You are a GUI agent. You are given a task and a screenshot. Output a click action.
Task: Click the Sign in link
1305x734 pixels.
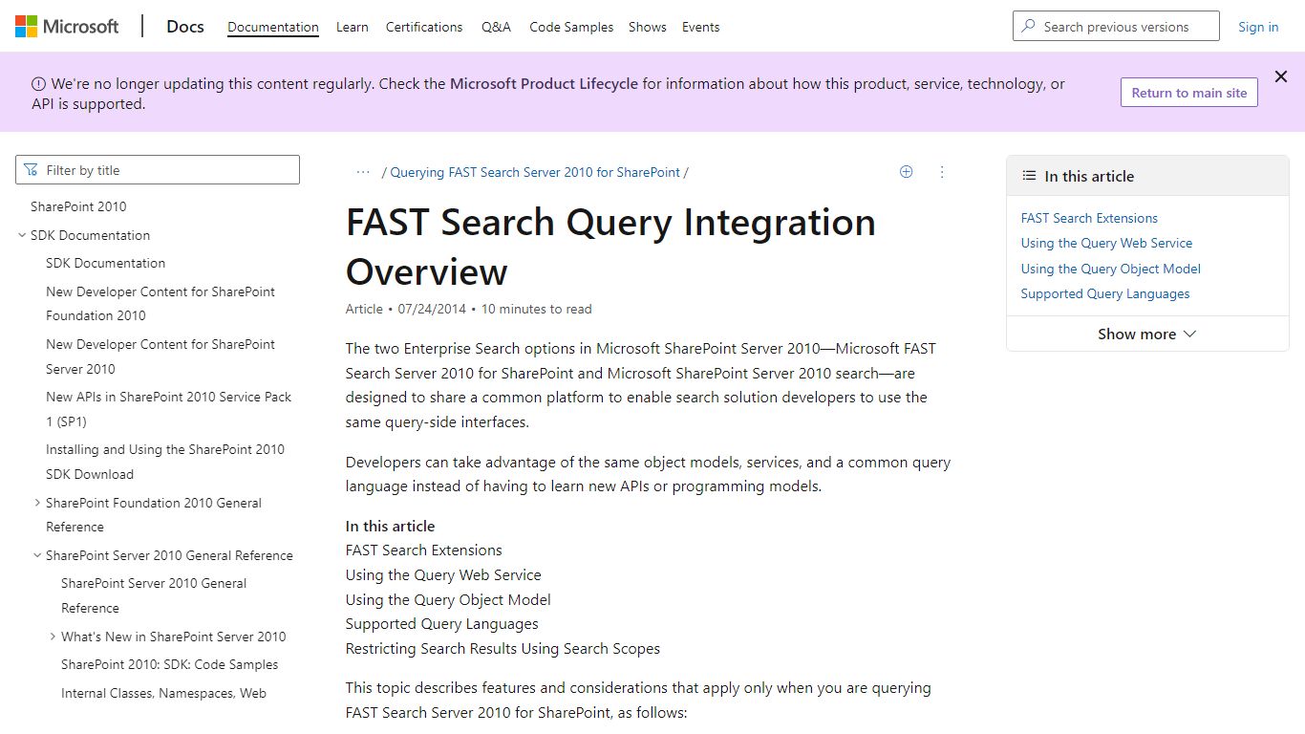tap(1258, 27)
